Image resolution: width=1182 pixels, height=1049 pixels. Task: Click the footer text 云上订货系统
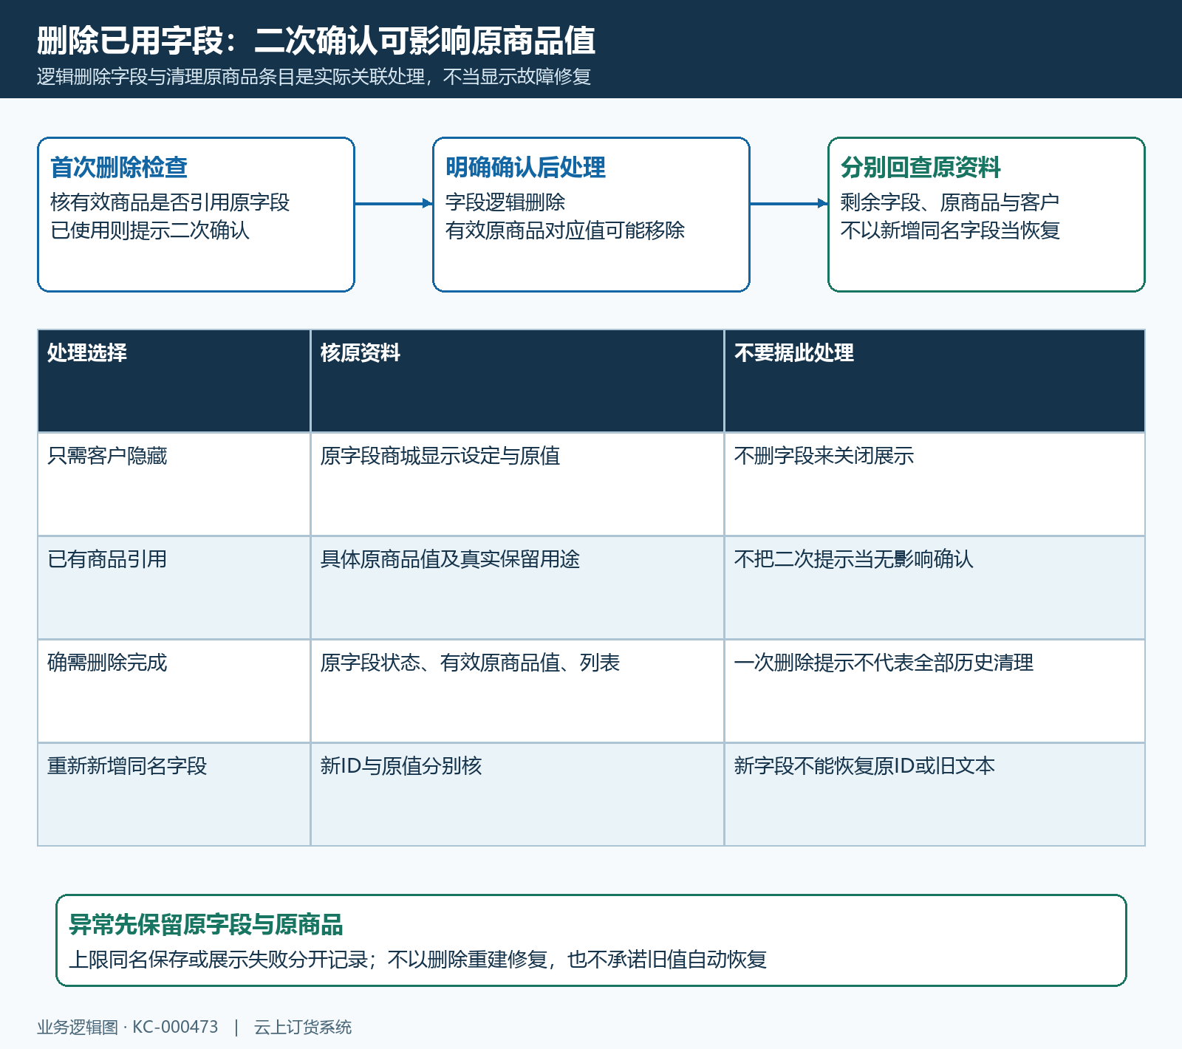tap(303, 1027)
